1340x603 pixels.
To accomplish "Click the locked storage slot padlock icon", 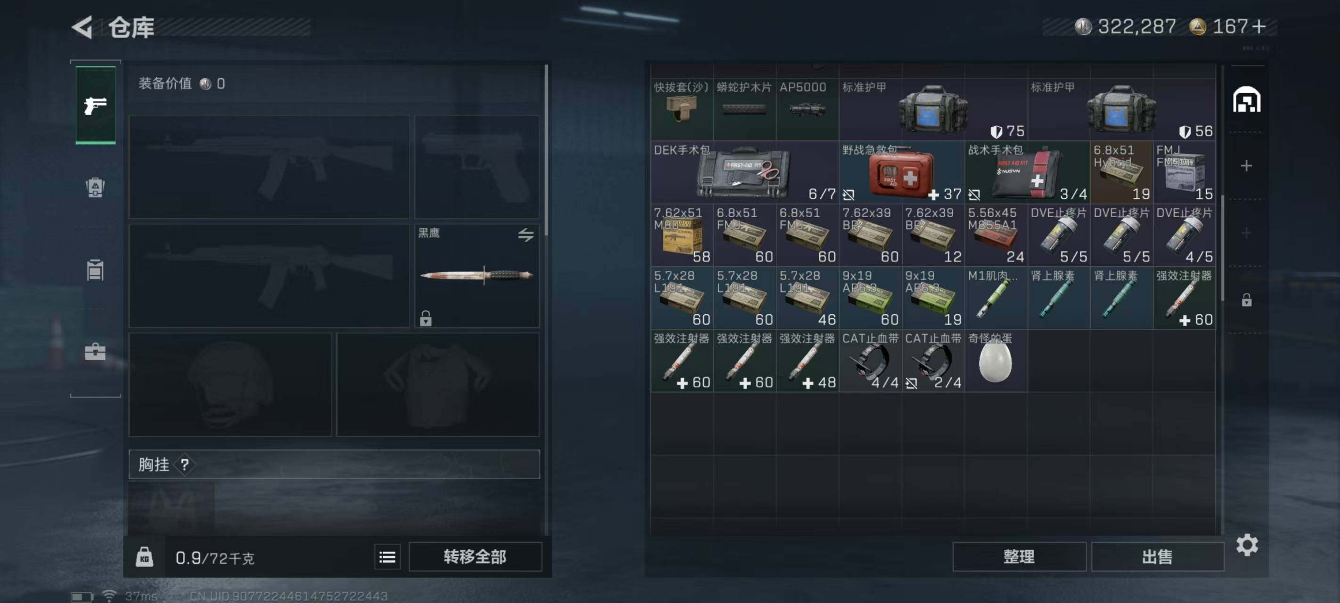I will pyautogui.click(x=1246, y=300).
